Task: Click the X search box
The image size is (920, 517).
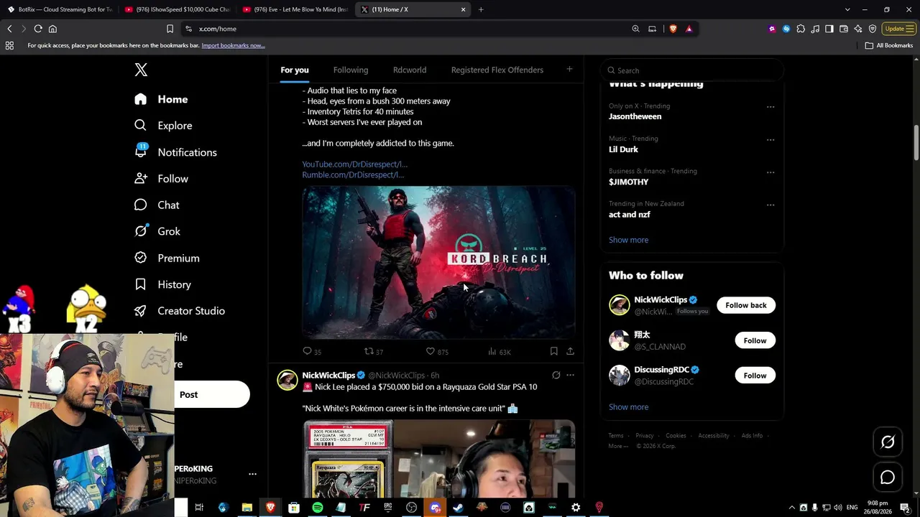Action: point(691,70)
